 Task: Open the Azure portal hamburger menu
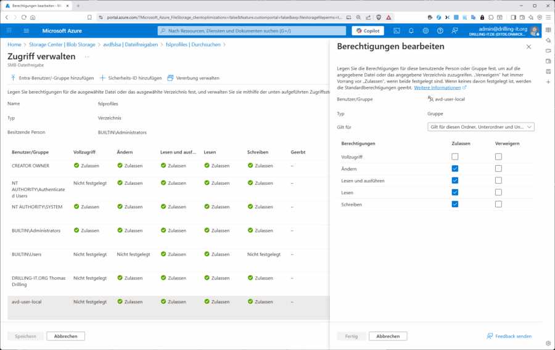click(26, 31)
